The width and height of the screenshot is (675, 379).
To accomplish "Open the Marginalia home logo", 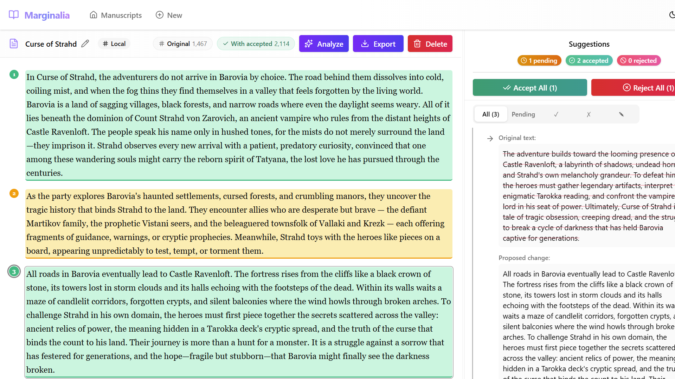I will point(39,15).
